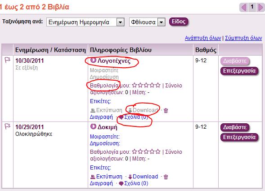Select the date 10/30/2011
This screenshot has width=265, height=191.
(30, 61)
